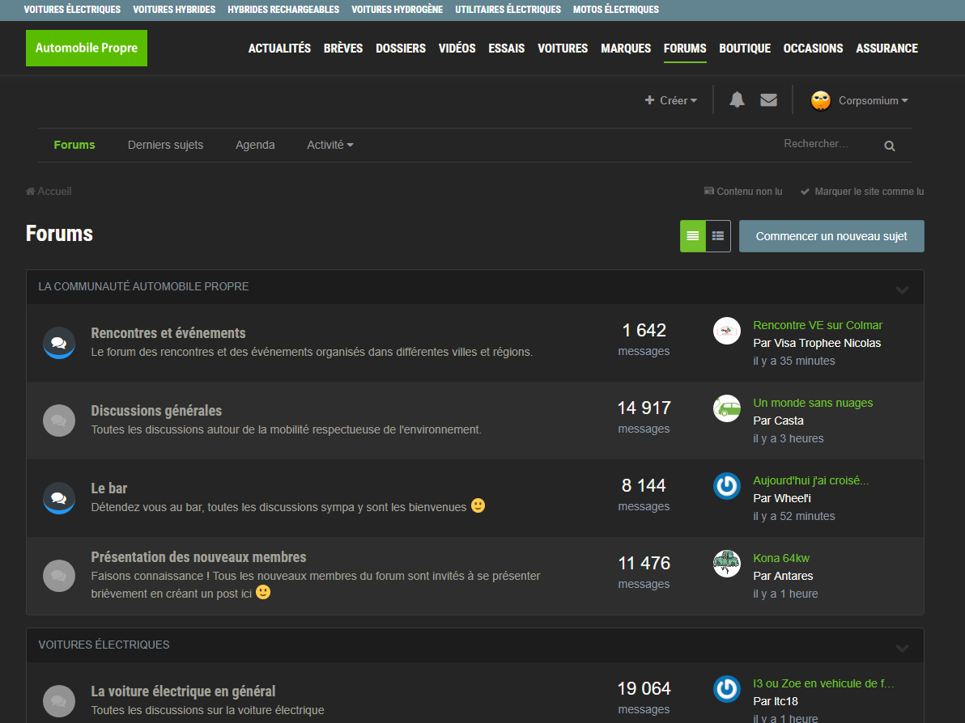Click Casta's avatar beside Un monde sans nuages
The image size is (965, 723).
726,408
